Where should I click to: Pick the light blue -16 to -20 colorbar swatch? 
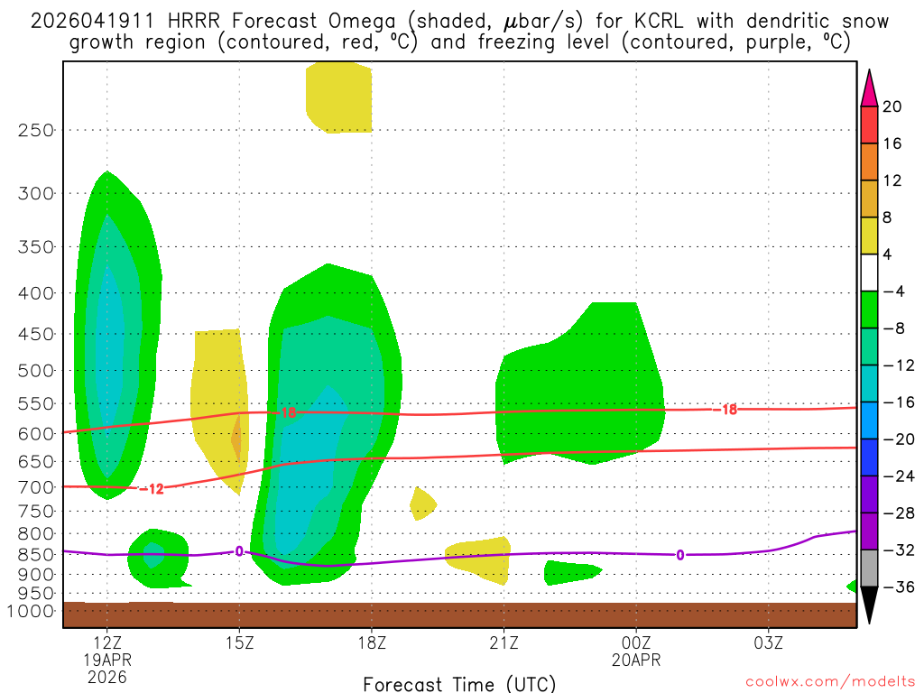(869, 420)
